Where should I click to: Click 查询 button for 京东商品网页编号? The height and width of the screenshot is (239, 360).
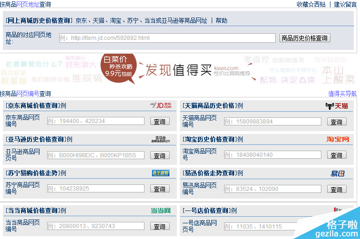tap(160, 121)
